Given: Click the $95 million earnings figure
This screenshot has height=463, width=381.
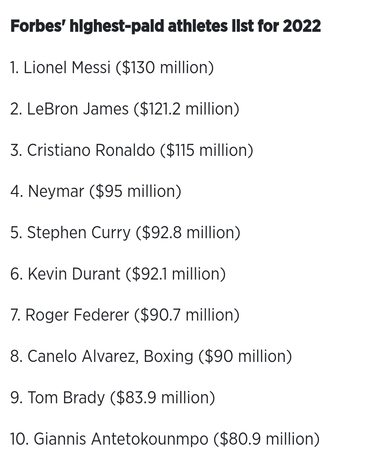Looking at the screenshot, I should (x=135, y=192).
